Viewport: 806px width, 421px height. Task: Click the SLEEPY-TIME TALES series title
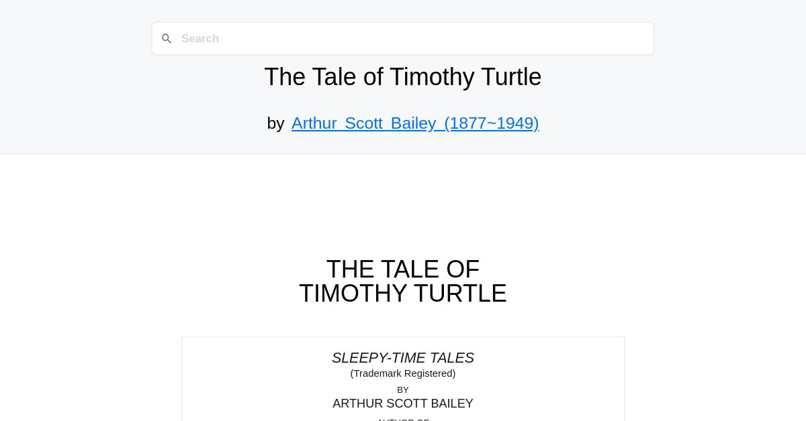tap(403, 358)
